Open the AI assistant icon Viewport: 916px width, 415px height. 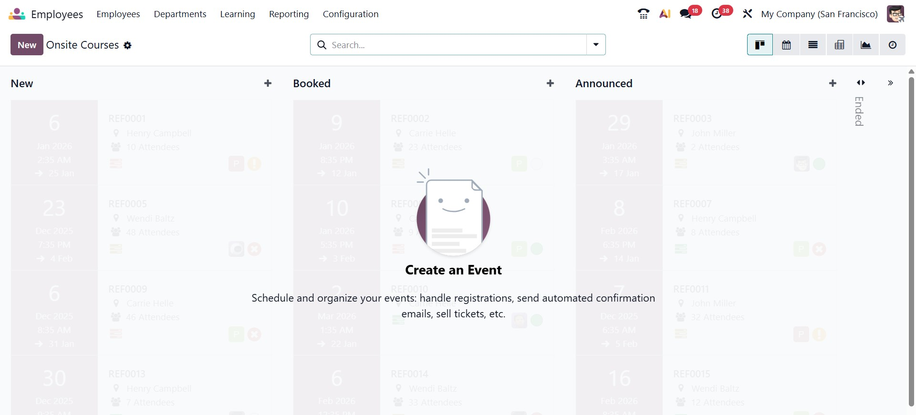[x=665, y=14]
